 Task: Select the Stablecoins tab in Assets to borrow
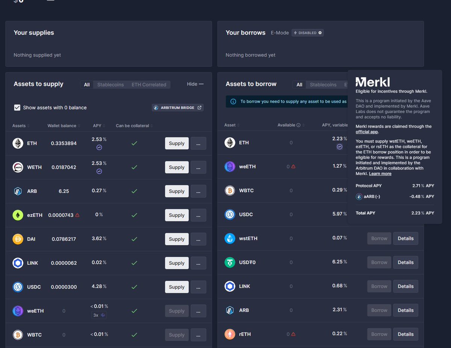tap(323, 85)
